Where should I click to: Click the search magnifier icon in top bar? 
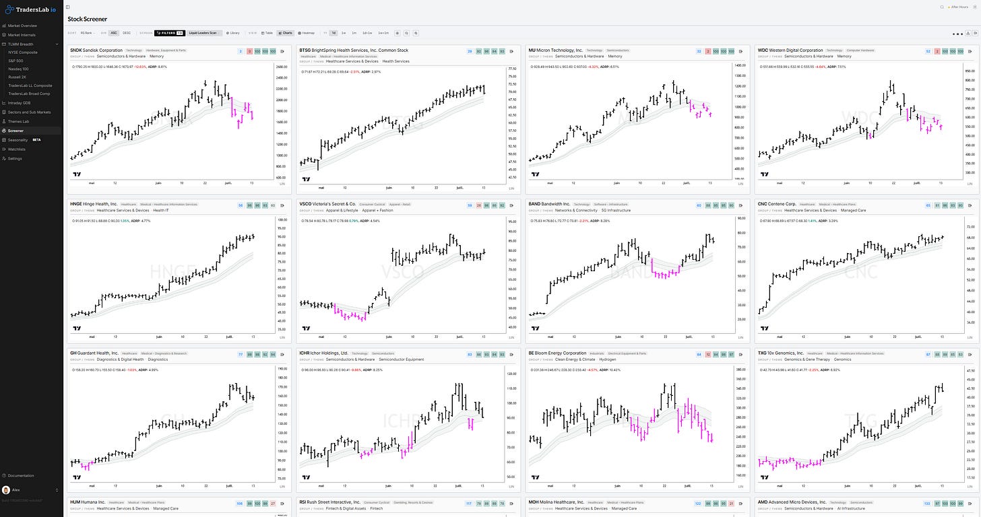(x=942, y=7)
